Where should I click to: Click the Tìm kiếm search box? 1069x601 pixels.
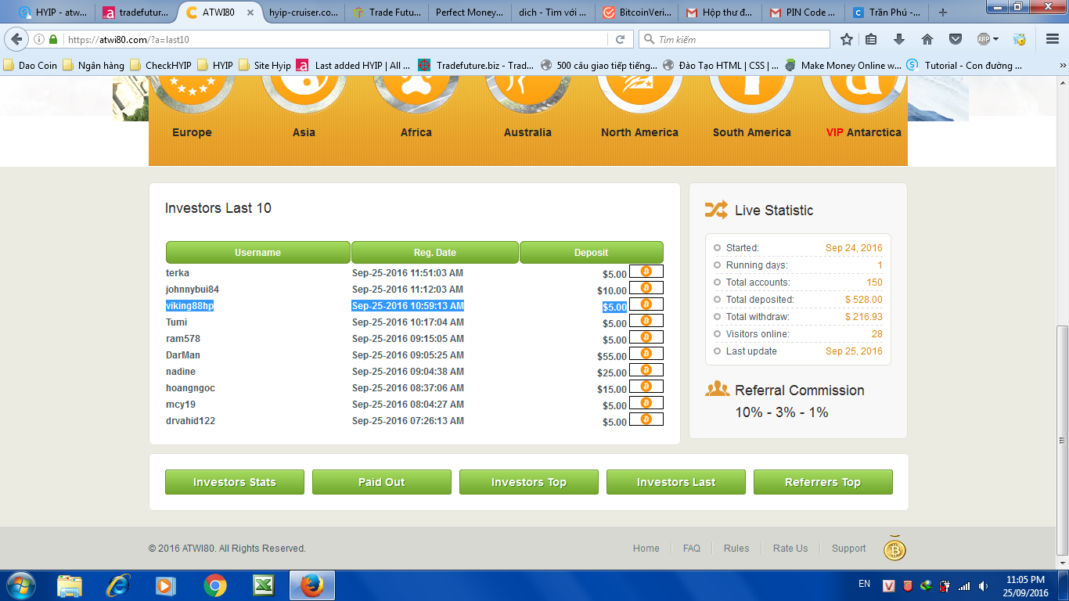point(734,39)
